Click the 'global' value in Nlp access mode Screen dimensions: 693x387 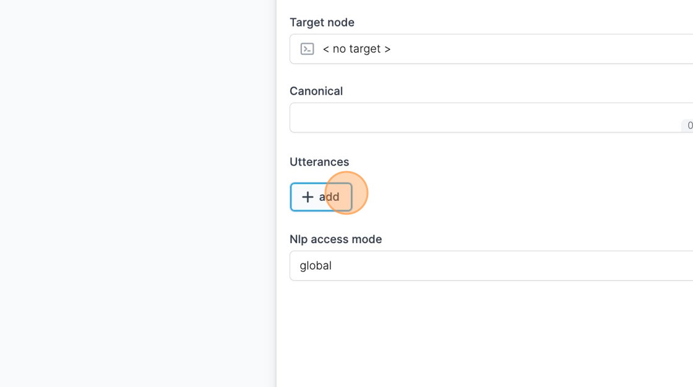(316, 265)
